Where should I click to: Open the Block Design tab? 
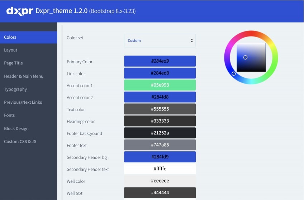coord(16,128)
